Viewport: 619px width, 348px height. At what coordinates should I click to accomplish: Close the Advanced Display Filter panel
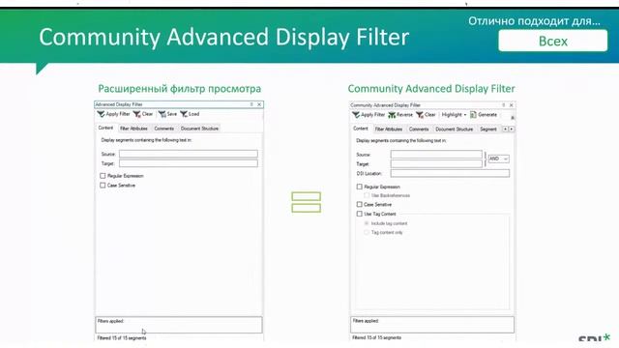[x=259, y=104]
